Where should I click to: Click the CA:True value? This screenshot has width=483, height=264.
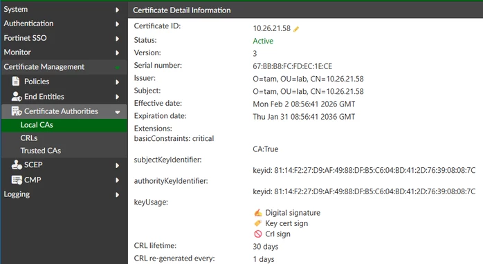pos(265,149)
